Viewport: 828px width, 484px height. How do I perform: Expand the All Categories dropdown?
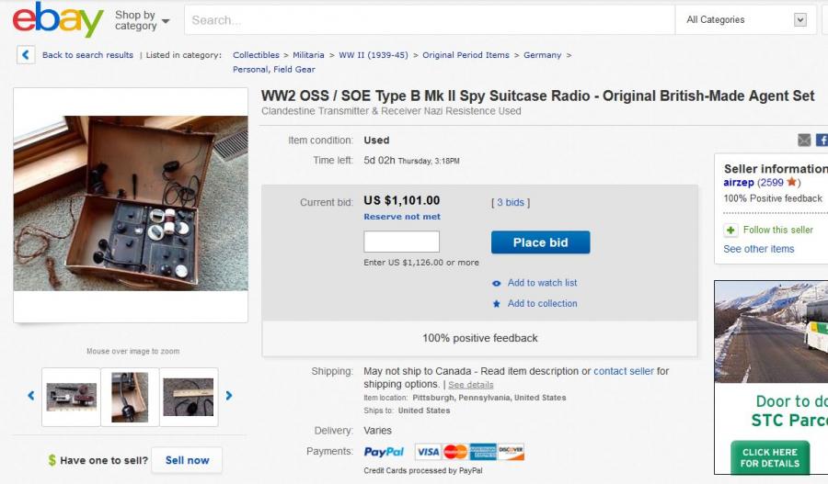pyautogui.click(x=745, y=20)
